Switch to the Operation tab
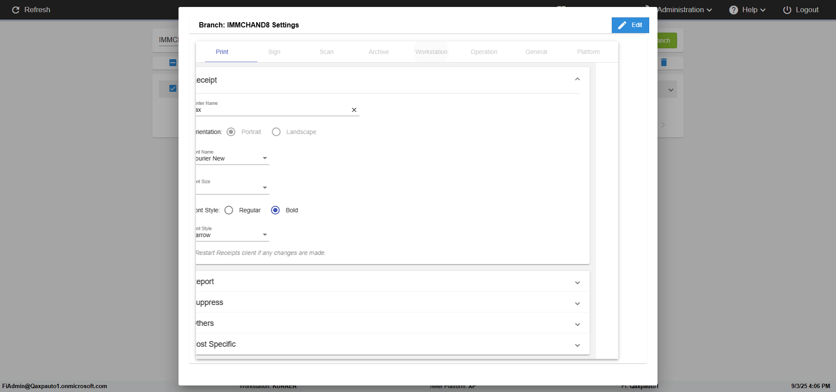The image size is (836, 392). coord(484,52)
